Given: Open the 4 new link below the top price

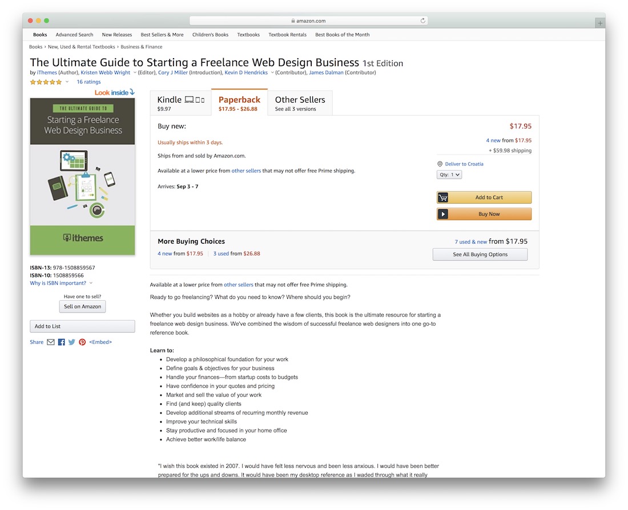Looking at the screenshot, I should 493,140.
